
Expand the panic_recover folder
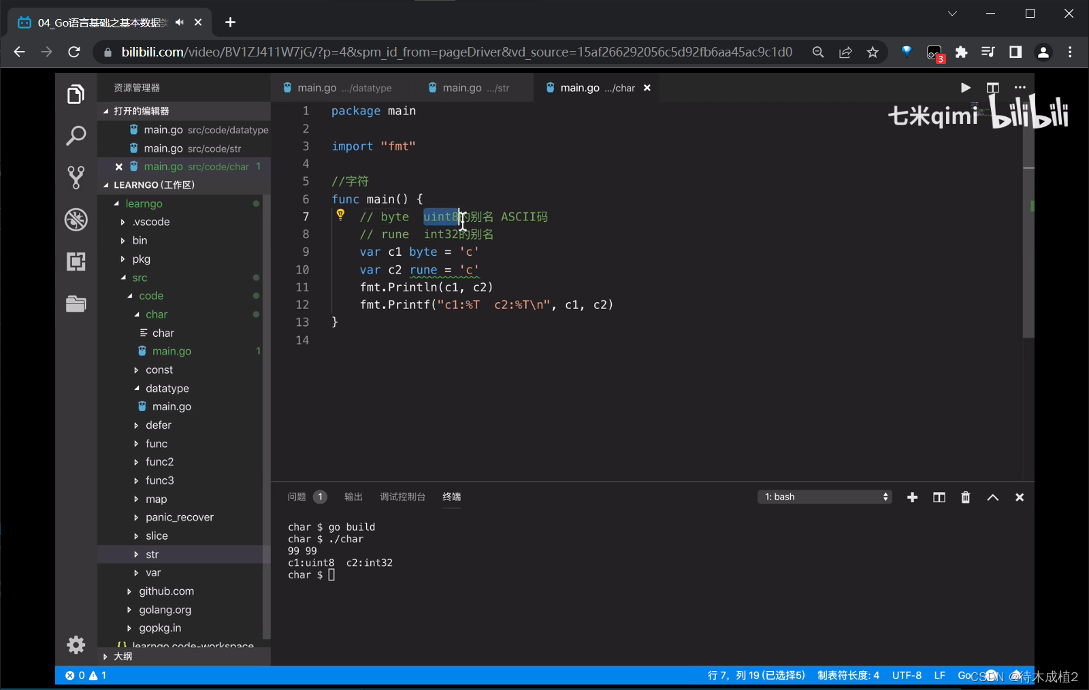pyautogui.click(x=179, y=517)
